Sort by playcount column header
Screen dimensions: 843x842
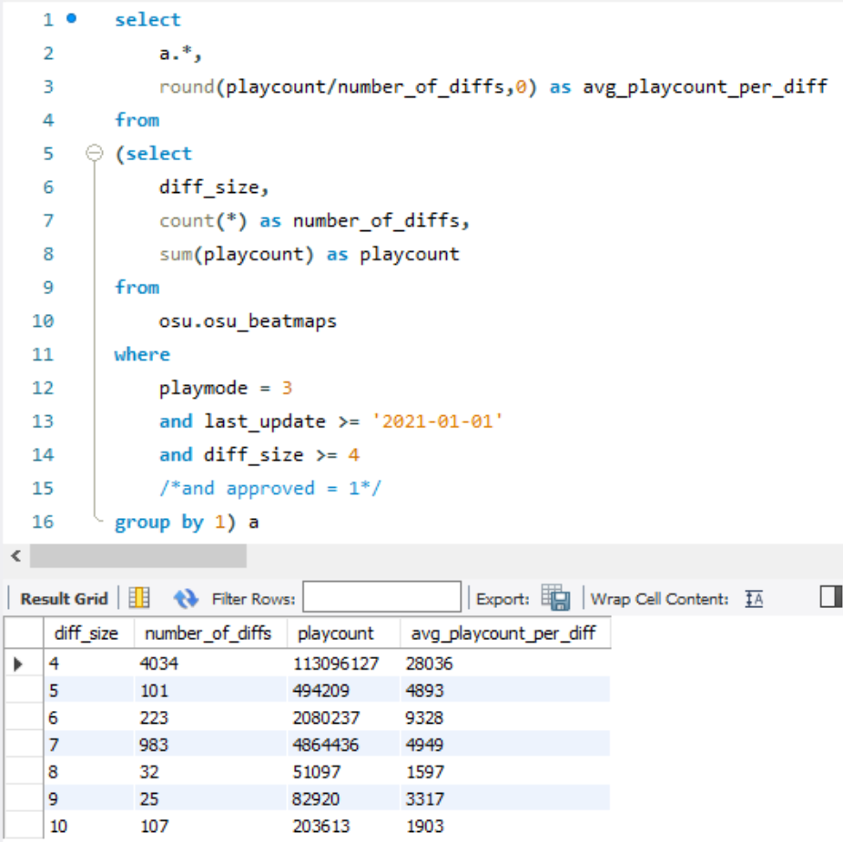coord(344,634)
